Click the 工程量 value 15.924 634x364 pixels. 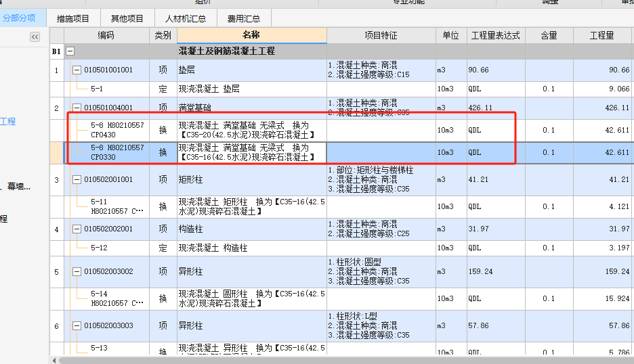point(602,298)
